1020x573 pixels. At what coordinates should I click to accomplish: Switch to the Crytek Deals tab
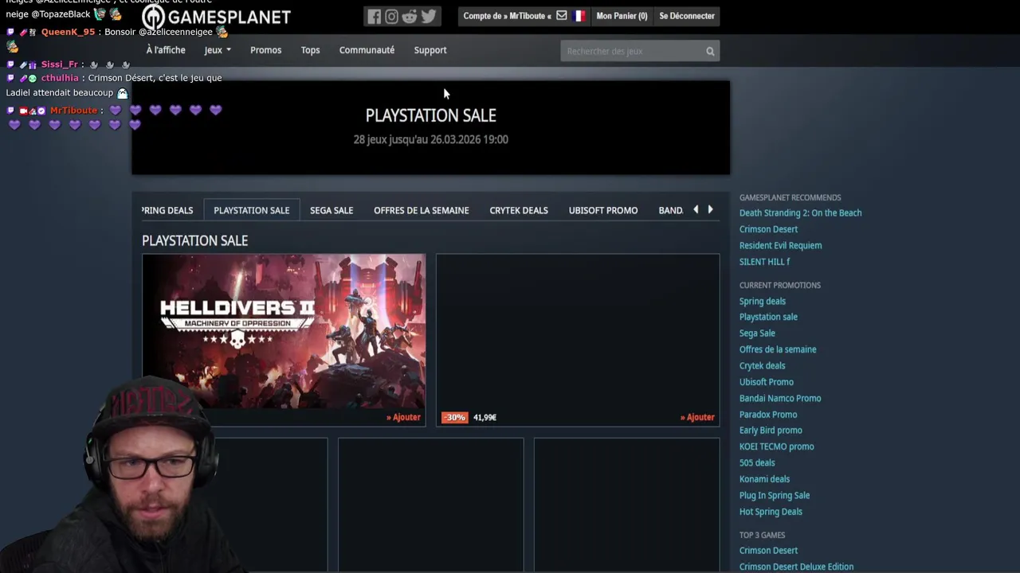pyautogui.click(x=519, y=210)
